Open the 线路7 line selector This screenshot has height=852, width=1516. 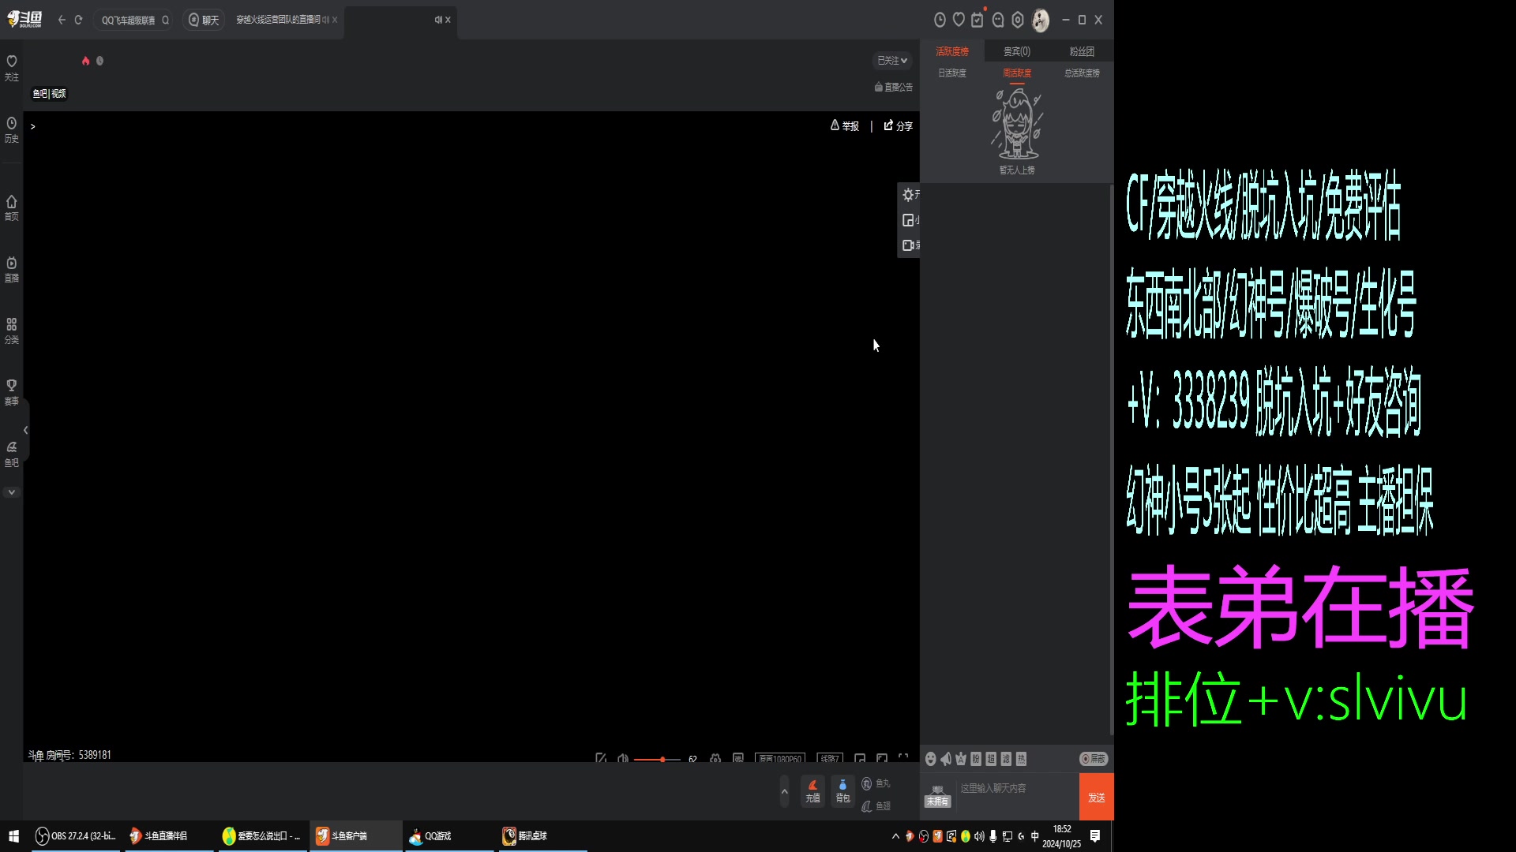830,758
